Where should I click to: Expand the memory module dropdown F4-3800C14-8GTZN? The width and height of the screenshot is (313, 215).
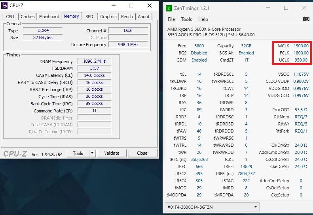[x=212, y=207]
